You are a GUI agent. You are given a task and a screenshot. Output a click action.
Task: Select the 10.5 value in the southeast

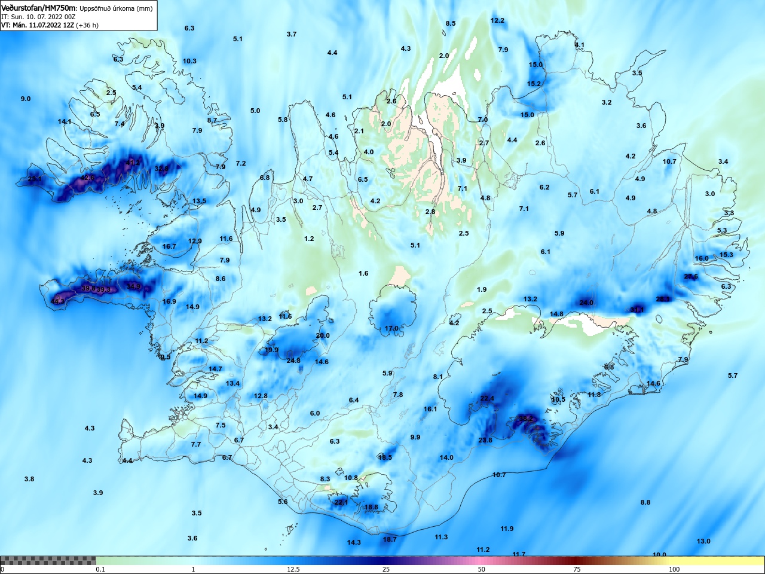[558, 399]
